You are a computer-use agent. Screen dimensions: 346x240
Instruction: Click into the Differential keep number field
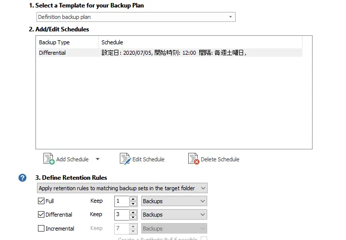[x=122, y=215]
